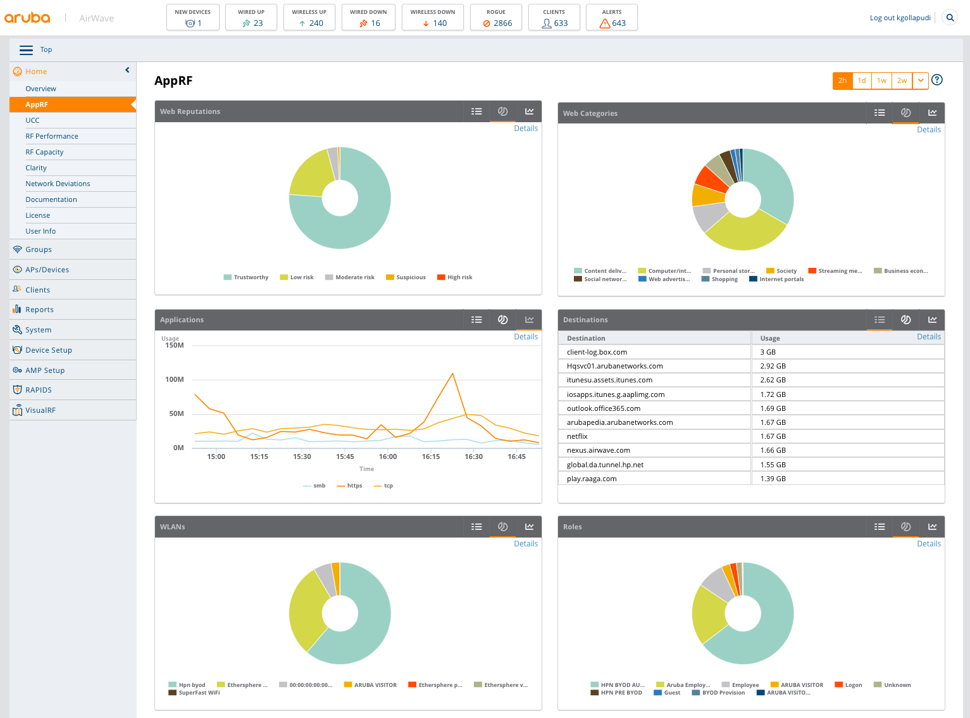Show Applications panel as pie chart
Screen dimensions: 970x718
point(502,320)
